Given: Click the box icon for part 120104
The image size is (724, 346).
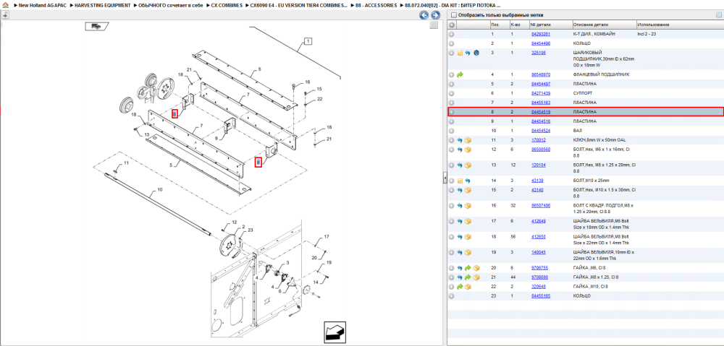Looking at the screenshot, I should coord(468,165).
